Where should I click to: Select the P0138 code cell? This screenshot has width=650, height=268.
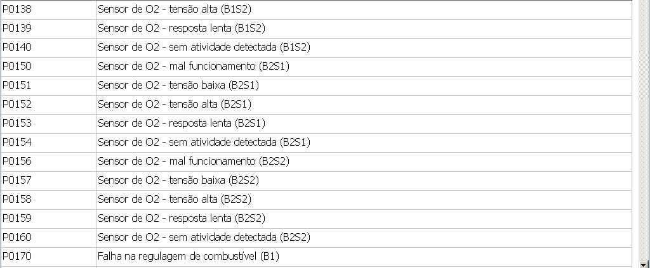[17, 10]
